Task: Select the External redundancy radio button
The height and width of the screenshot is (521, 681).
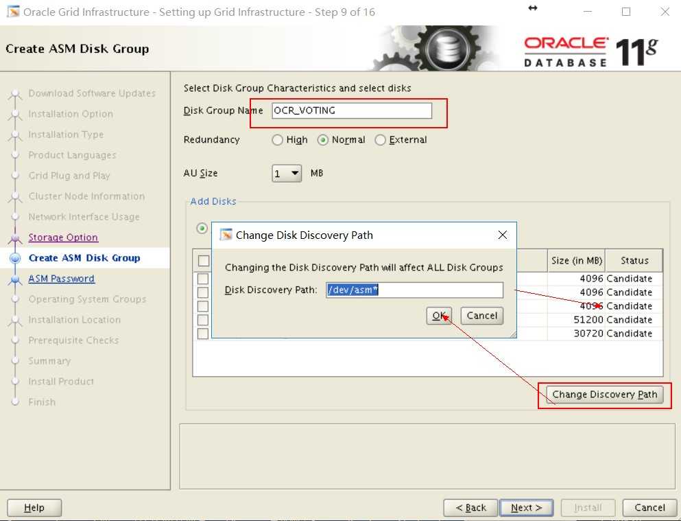Action: pos(380,140)
